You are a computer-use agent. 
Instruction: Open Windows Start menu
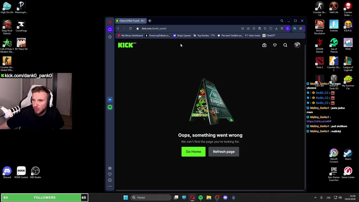pyautogui.click(x=126, y=198)
